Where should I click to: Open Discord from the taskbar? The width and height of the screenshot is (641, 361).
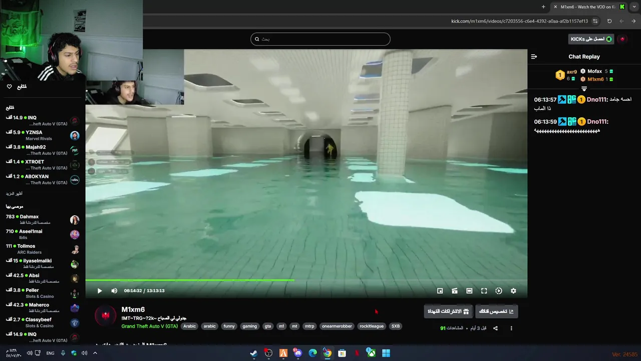298,353
